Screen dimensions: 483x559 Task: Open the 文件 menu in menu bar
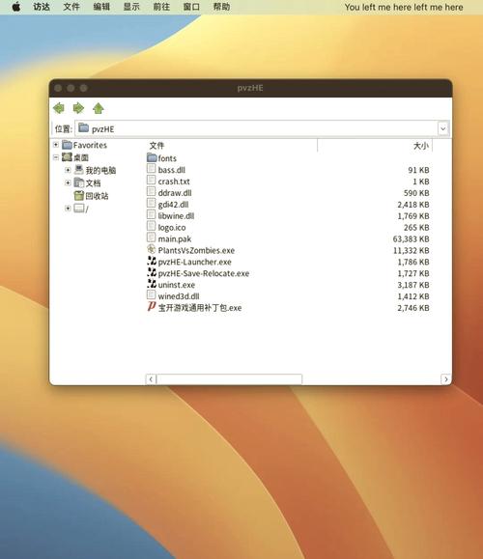71,7
